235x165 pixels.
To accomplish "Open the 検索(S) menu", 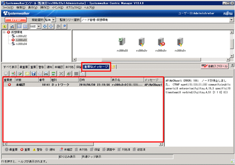I will click(21, 8).
